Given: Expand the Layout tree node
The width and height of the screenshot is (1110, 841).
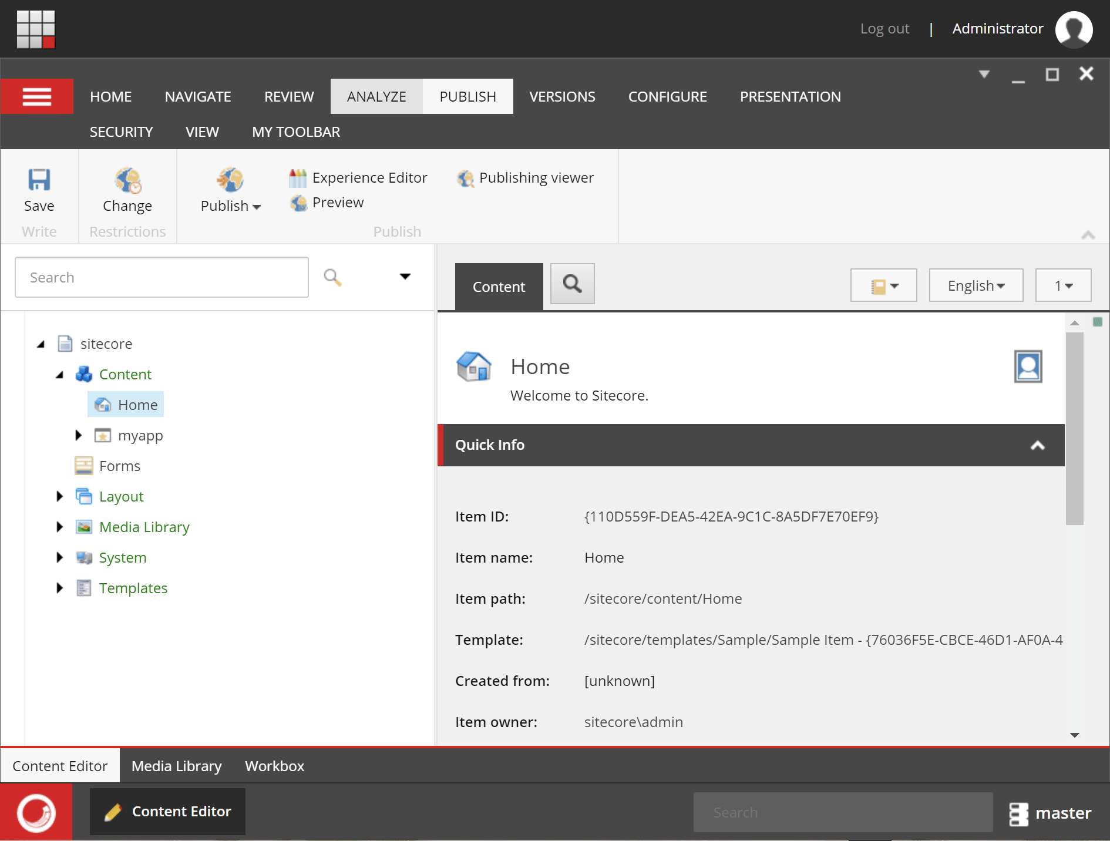Looking at the screenshot, I should [x=59, y=496].
